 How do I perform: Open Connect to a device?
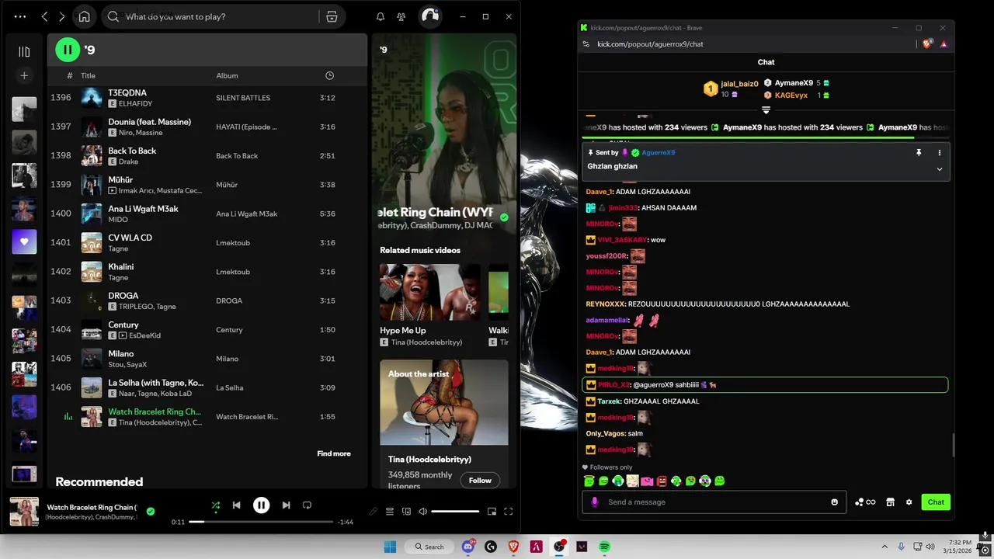406,512
